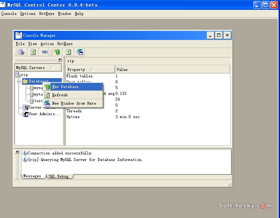Viewport: 280px width, 218px height.
Task: Click the window icon in context menu
Action: pyautogui.click(x=47, y=104)
